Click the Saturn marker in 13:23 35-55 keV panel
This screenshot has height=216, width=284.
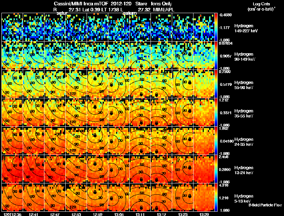click(190, 111)
